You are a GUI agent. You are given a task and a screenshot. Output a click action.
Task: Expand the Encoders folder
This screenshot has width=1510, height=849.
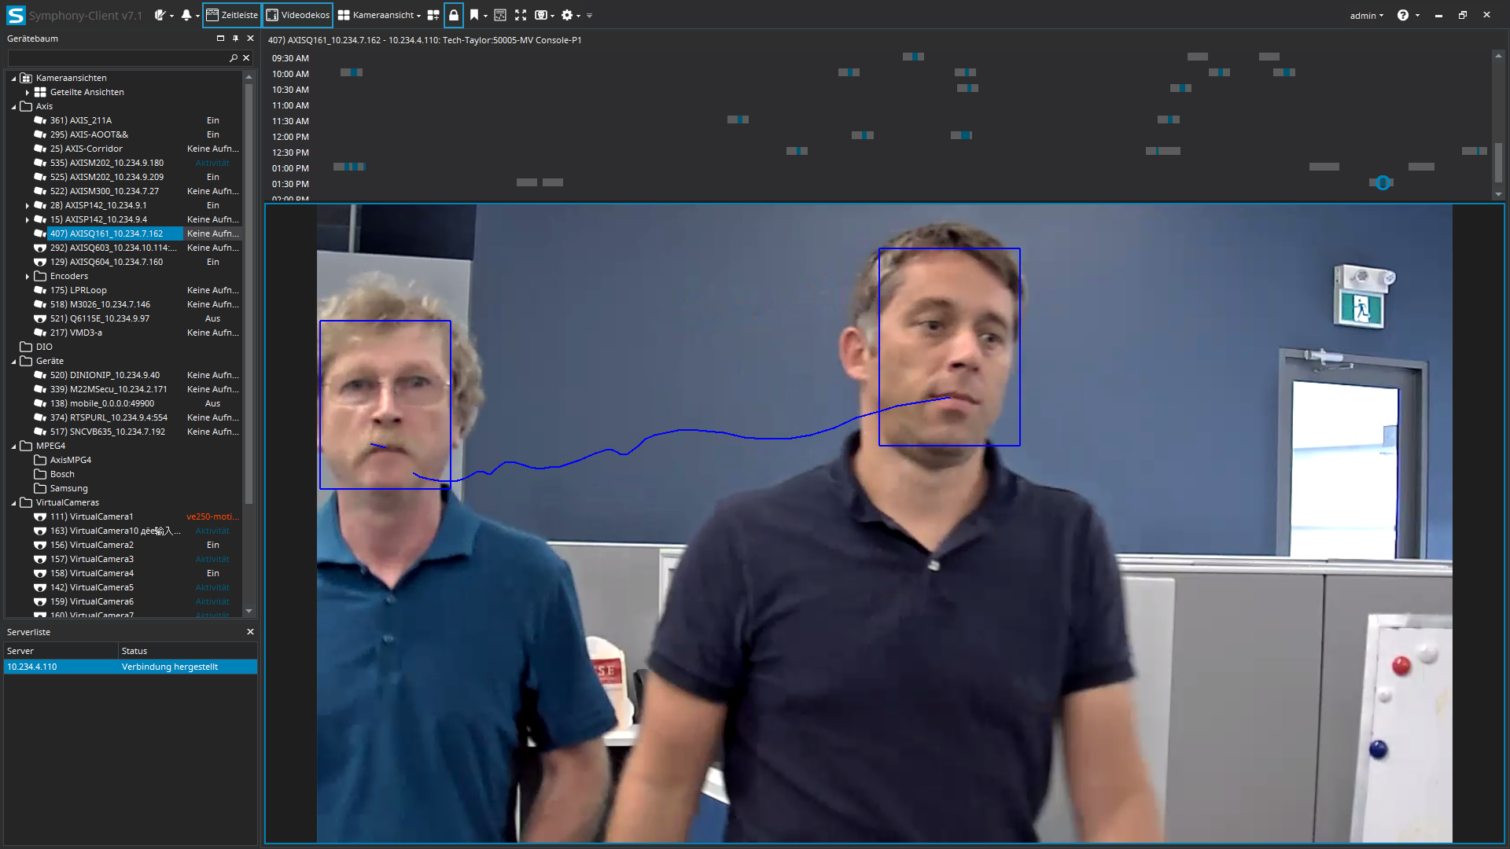point(28,277)
